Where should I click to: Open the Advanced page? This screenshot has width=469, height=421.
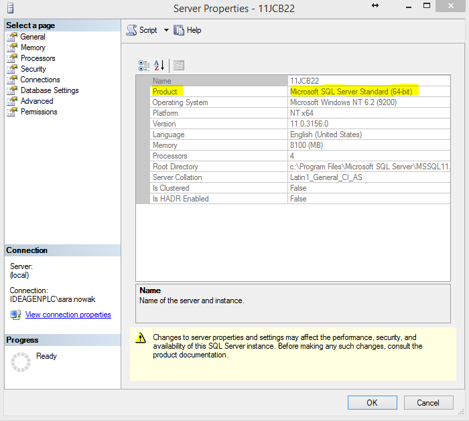pos(37,101)
